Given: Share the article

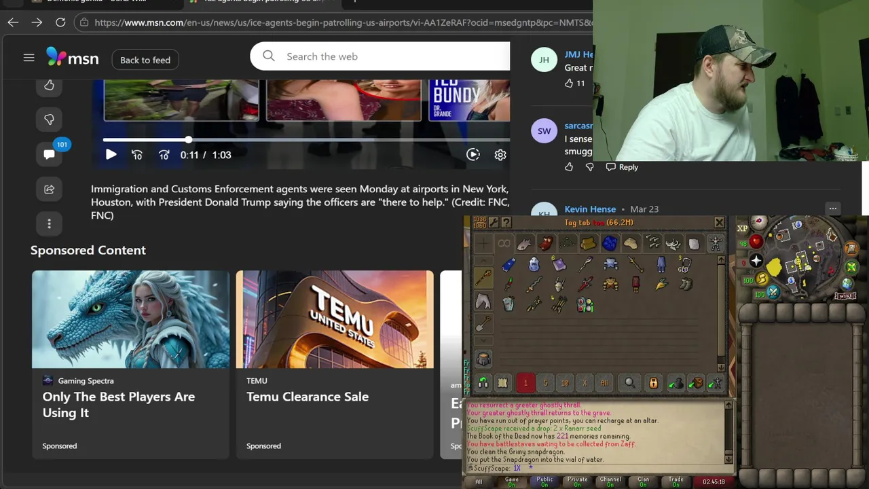Looking at the screenshot, I should (x=49, y=189).
